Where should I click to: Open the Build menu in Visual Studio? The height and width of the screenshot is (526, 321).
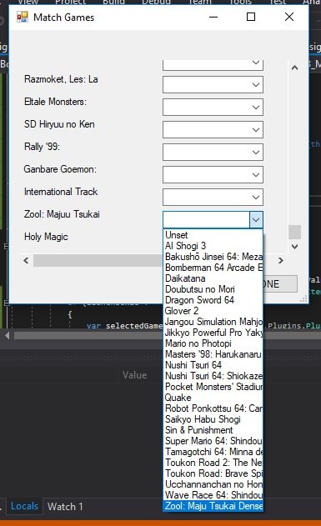[113, 2]
